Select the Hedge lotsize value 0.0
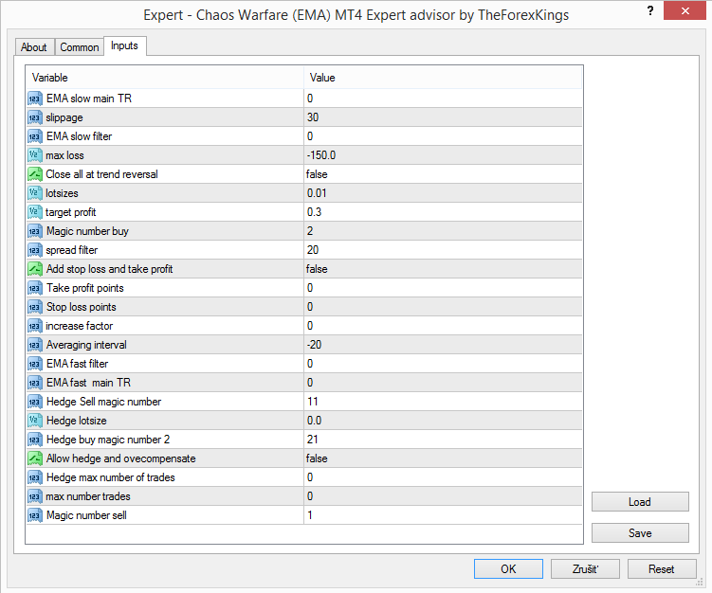This screenshot has height=593, width=712. 314,421
